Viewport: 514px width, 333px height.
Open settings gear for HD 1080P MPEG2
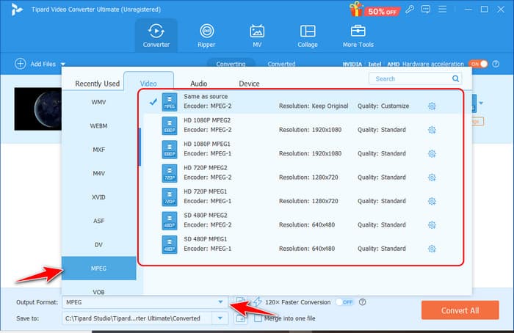point(432,130)
